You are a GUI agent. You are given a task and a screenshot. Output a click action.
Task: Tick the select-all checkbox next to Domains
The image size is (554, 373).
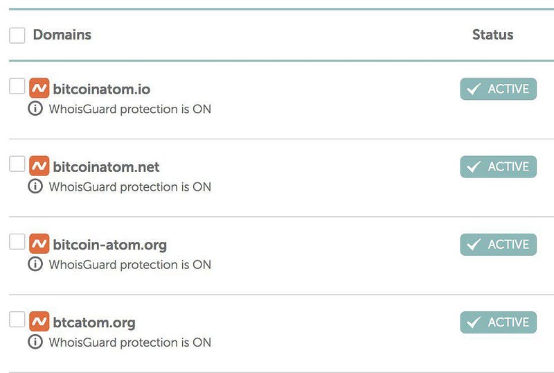pyautogui.click(x=17, y=35)
